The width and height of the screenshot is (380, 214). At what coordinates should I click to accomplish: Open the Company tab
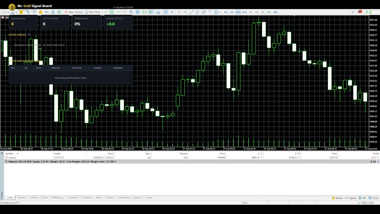(87, 198)
